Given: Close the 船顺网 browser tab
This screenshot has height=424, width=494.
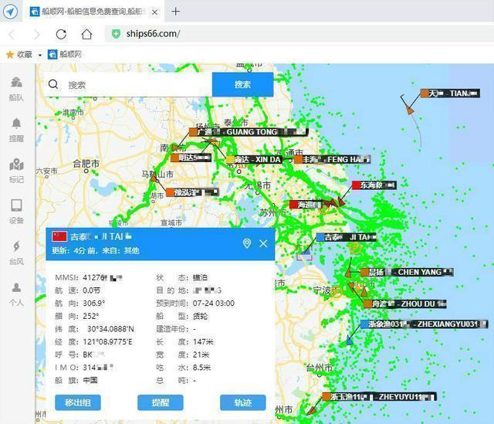Looking at the screenshot, I should click(154, 12).
